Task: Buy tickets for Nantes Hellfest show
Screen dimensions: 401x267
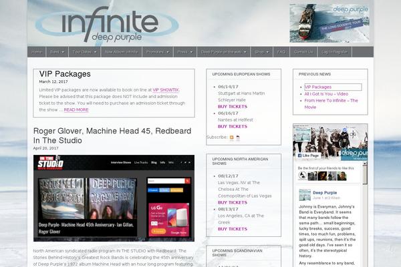Action: [233, 126]
